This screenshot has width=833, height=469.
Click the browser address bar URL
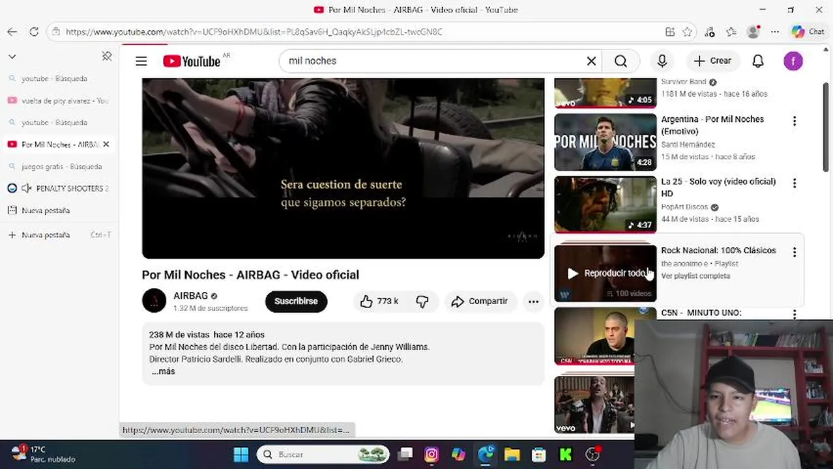[x=254, y=32]
